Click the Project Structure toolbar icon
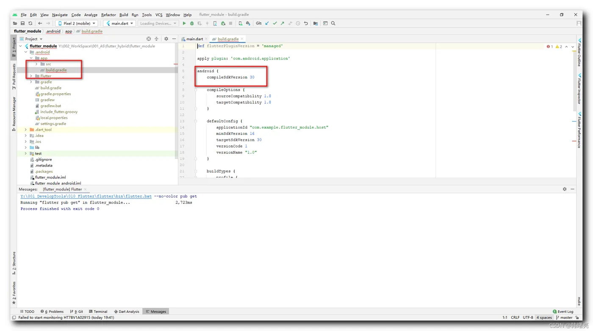Viewport: 593px width, 331px height. click(316, 23)
